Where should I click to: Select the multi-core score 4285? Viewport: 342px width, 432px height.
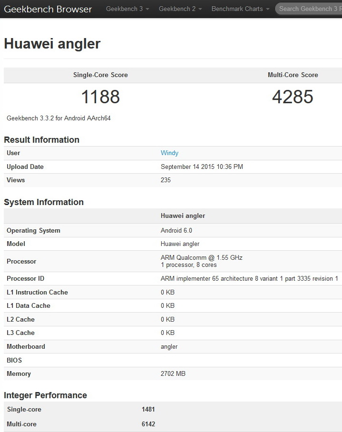tap(293, 97)
